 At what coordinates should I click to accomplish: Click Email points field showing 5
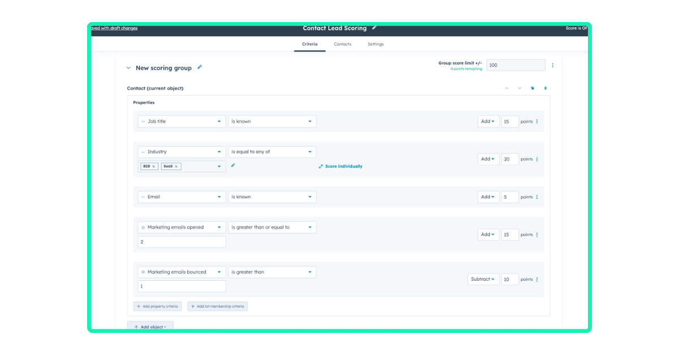(510, 197)
